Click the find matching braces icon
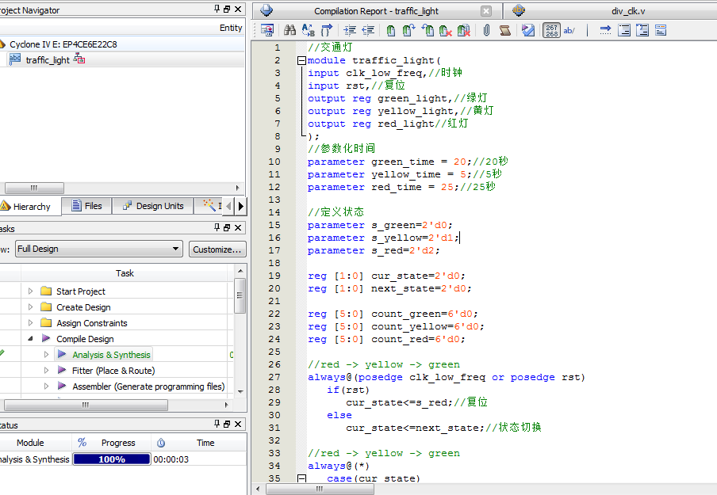 [327, 30]
